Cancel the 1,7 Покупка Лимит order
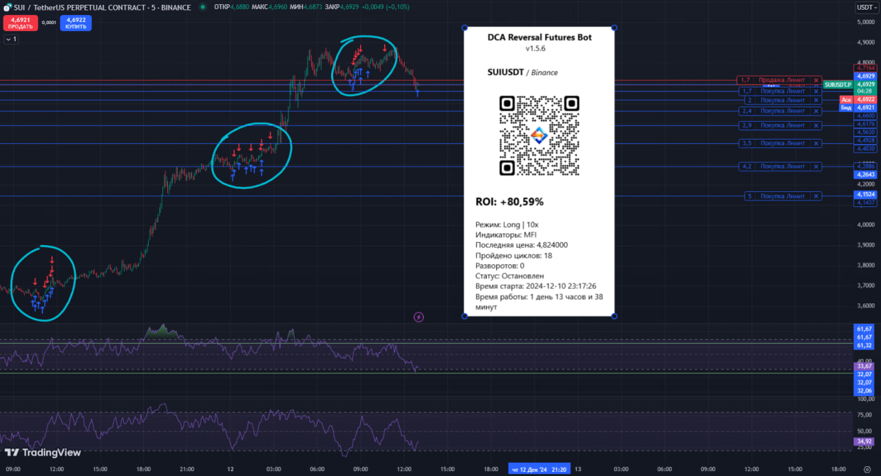This screenshot has height=476, width=881. click(x=816, y=91)
